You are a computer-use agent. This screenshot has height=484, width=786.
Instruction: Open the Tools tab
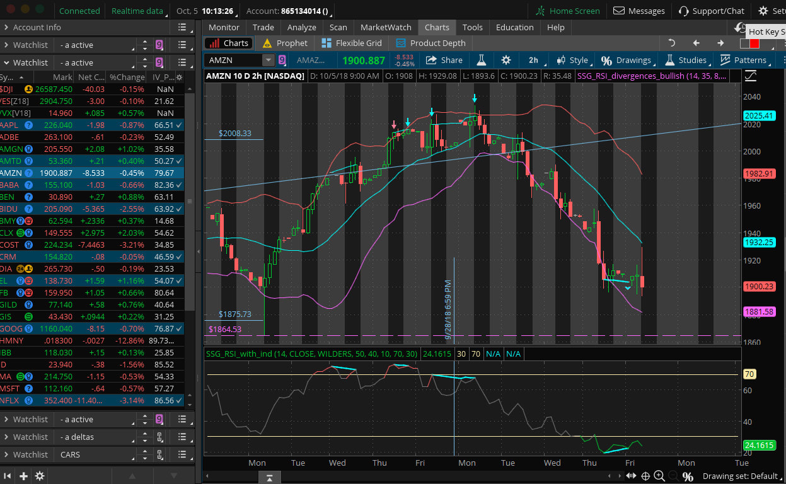[472, 27]
